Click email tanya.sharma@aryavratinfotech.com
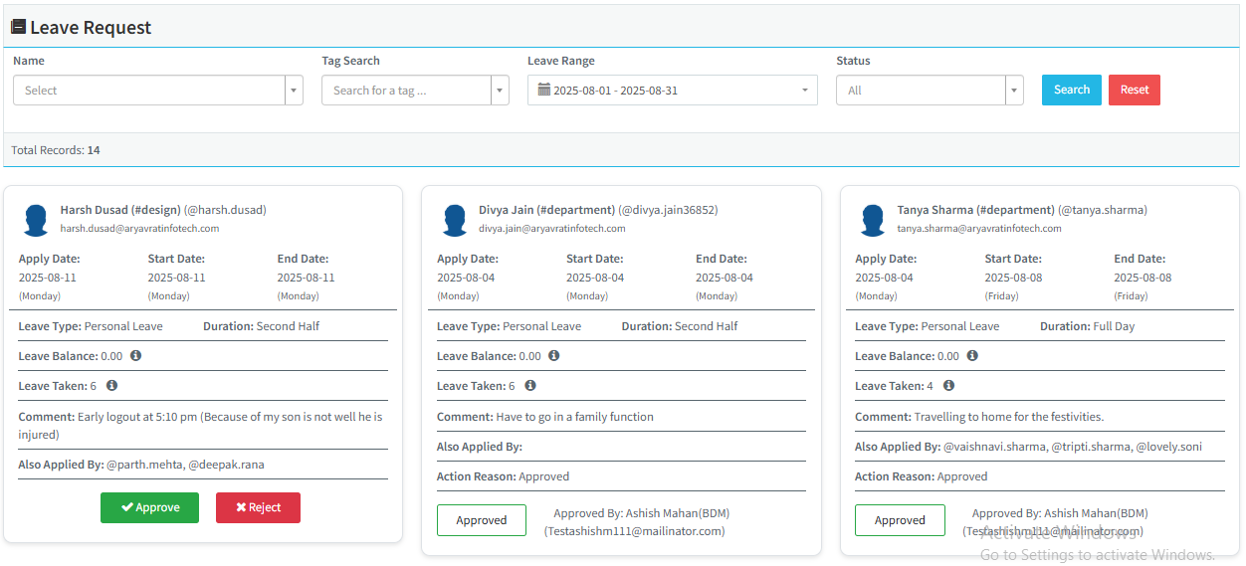This screenshot has width=1246, height=566. click(x=979, y=229)
